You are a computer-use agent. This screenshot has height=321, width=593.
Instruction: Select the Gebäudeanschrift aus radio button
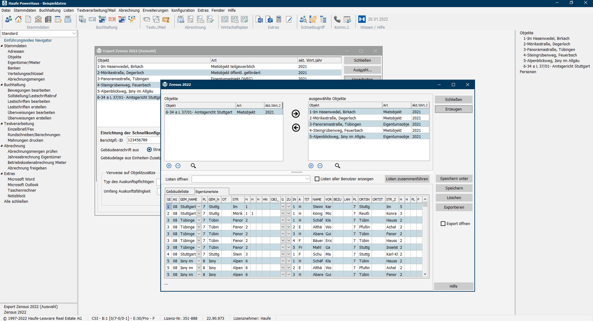pos(149,149)
